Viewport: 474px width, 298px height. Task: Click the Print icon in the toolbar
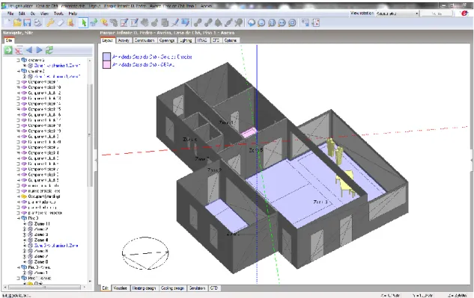[x=37, y=22]
